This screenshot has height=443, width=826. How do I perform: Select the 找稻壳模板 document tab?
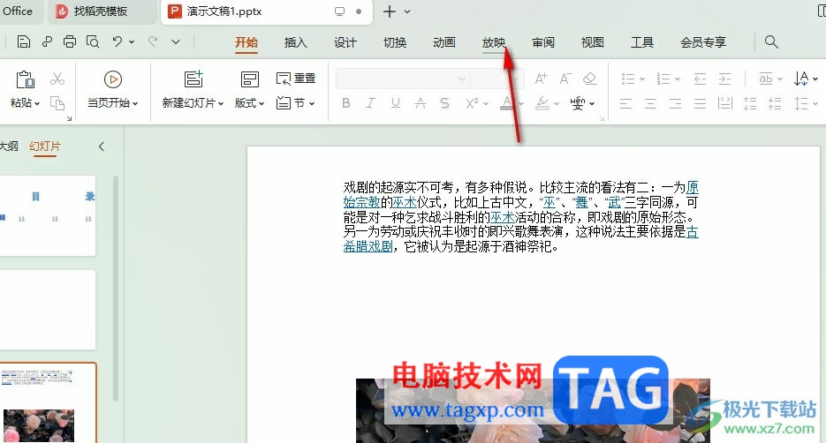(x=102, y=11)
